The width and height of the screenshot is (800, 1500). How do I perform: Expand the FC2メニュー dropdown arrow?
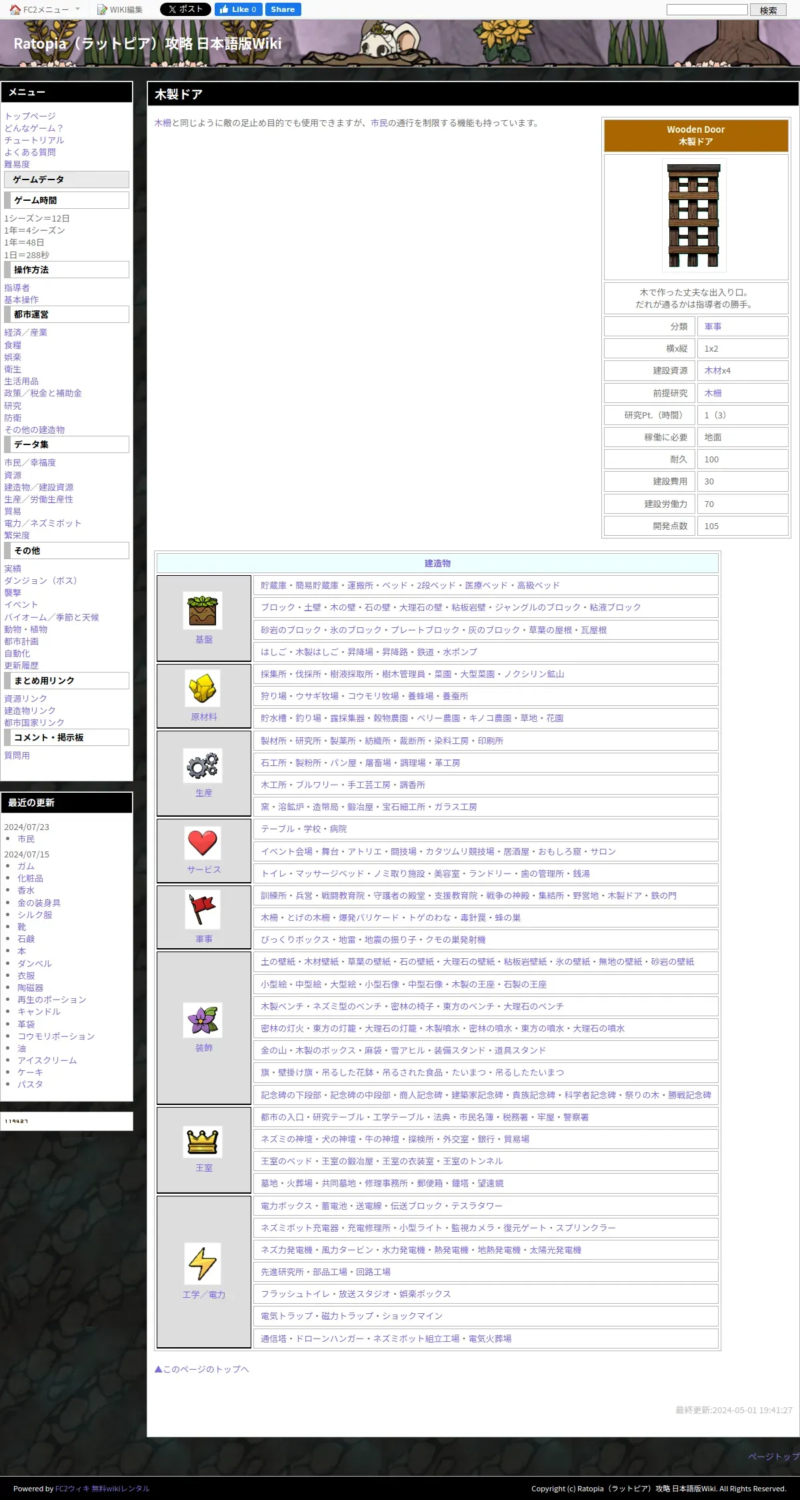click(77, 9)
